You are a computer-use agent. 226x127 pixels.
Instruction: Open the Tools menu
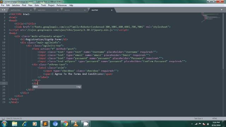click(x=43, y=5)
